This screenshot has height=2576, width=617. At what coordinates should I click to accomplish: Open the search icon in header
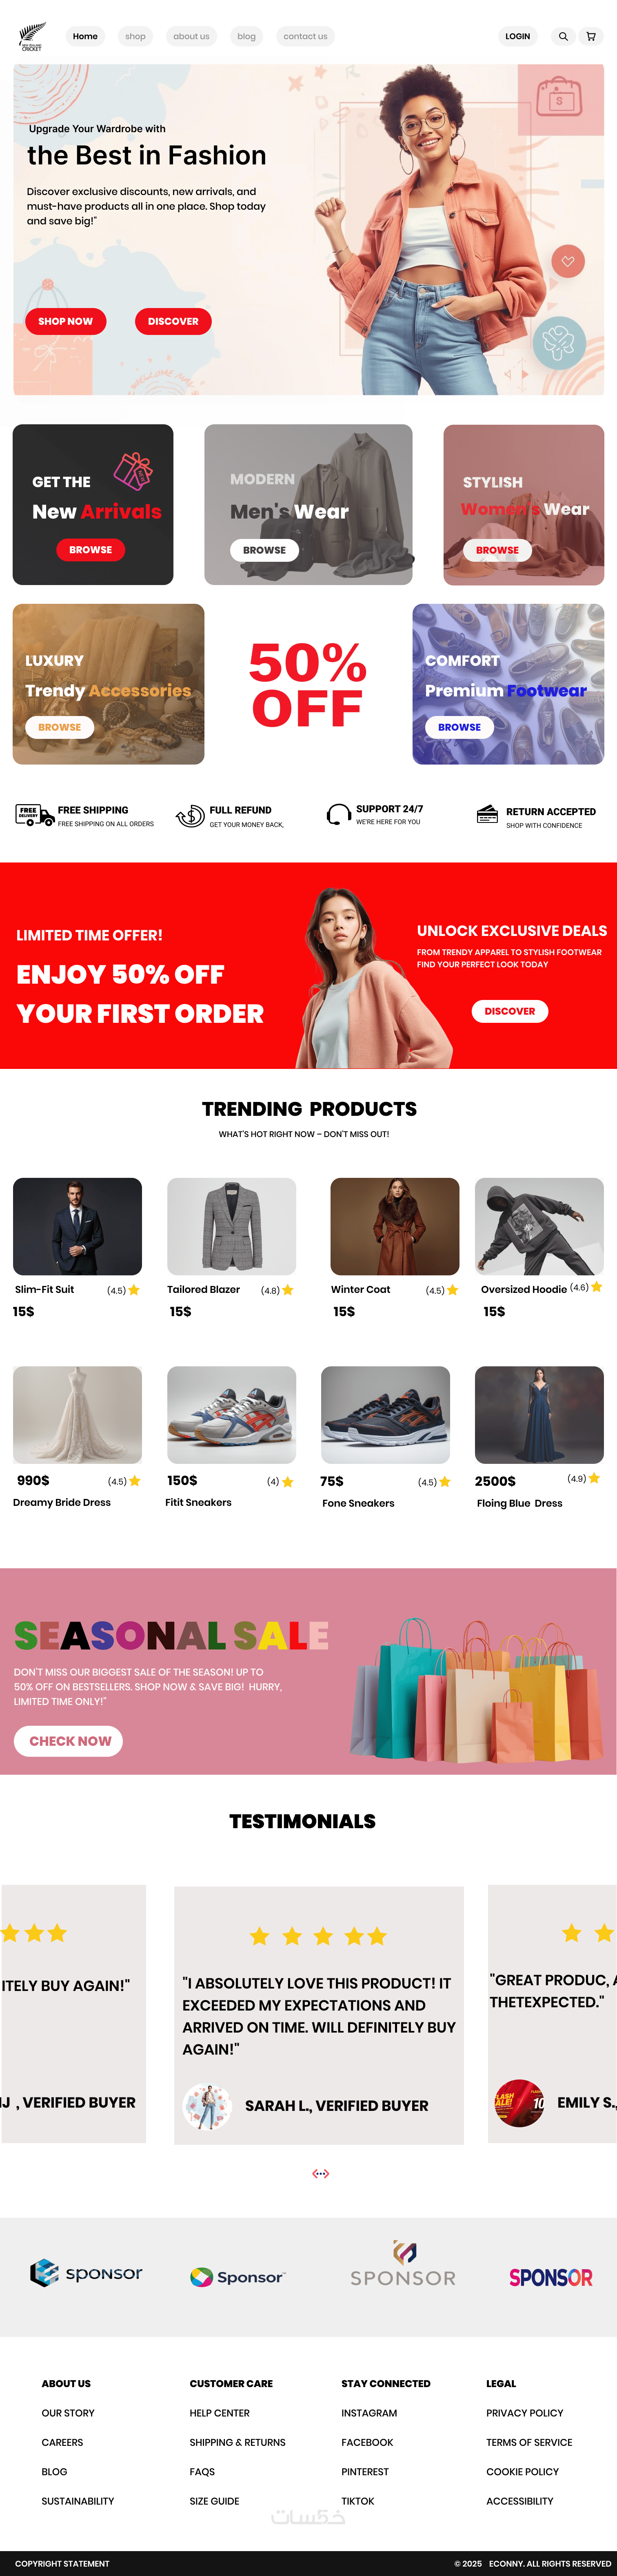(563, 36)
